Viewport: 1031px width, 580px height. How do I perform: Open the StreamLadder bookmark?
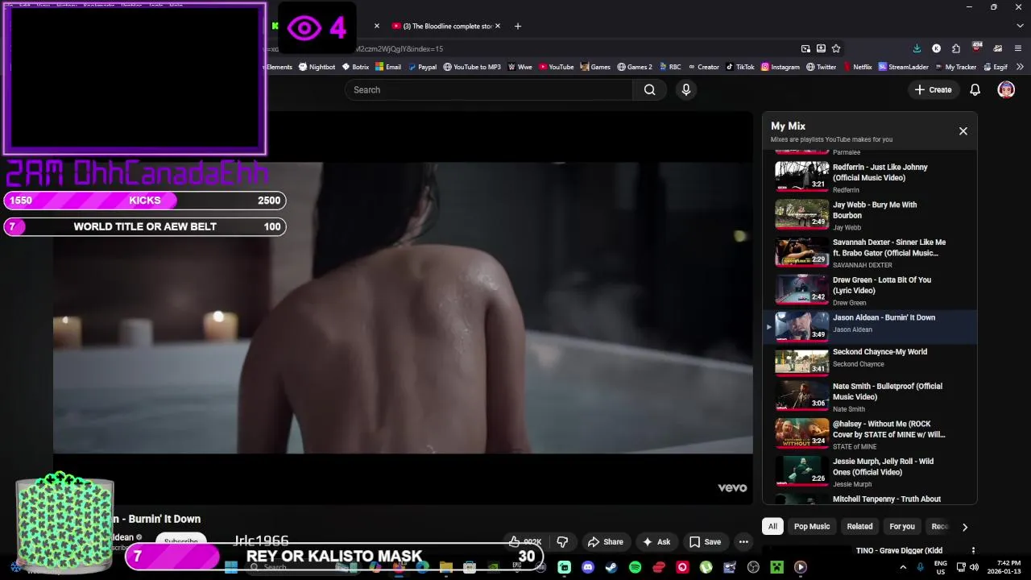[x=904, y=67]
